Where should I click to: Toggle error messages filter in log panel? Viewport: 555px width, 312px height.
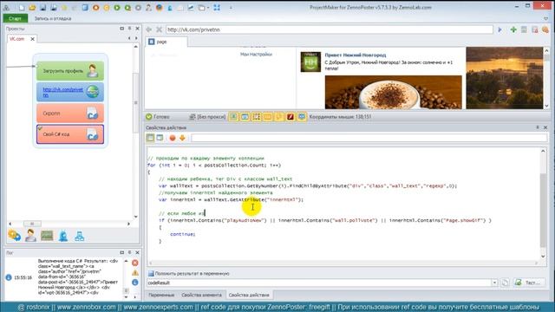coord(135,263)
